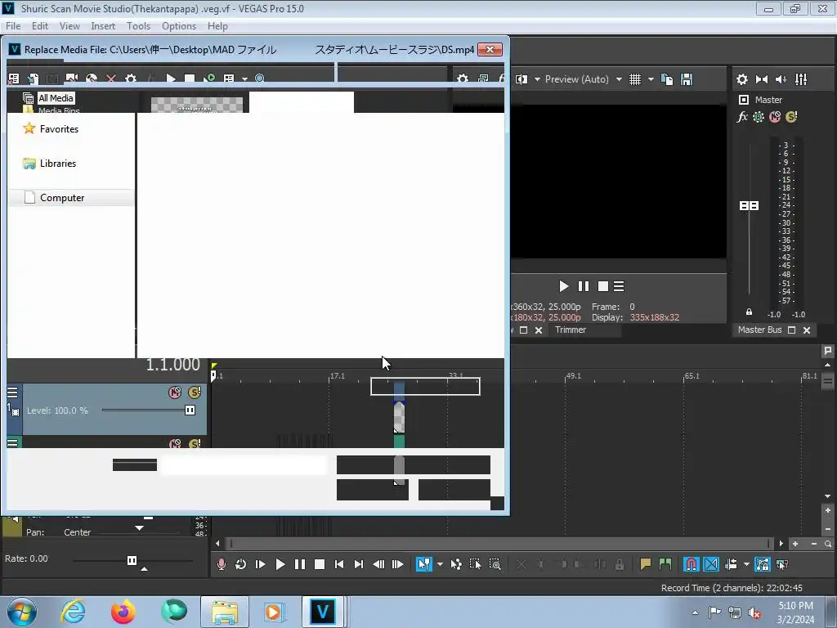Select All Media in Project Media tree
Screen dimensions: 837x628
pyautogui.click(x=56, y=98)
